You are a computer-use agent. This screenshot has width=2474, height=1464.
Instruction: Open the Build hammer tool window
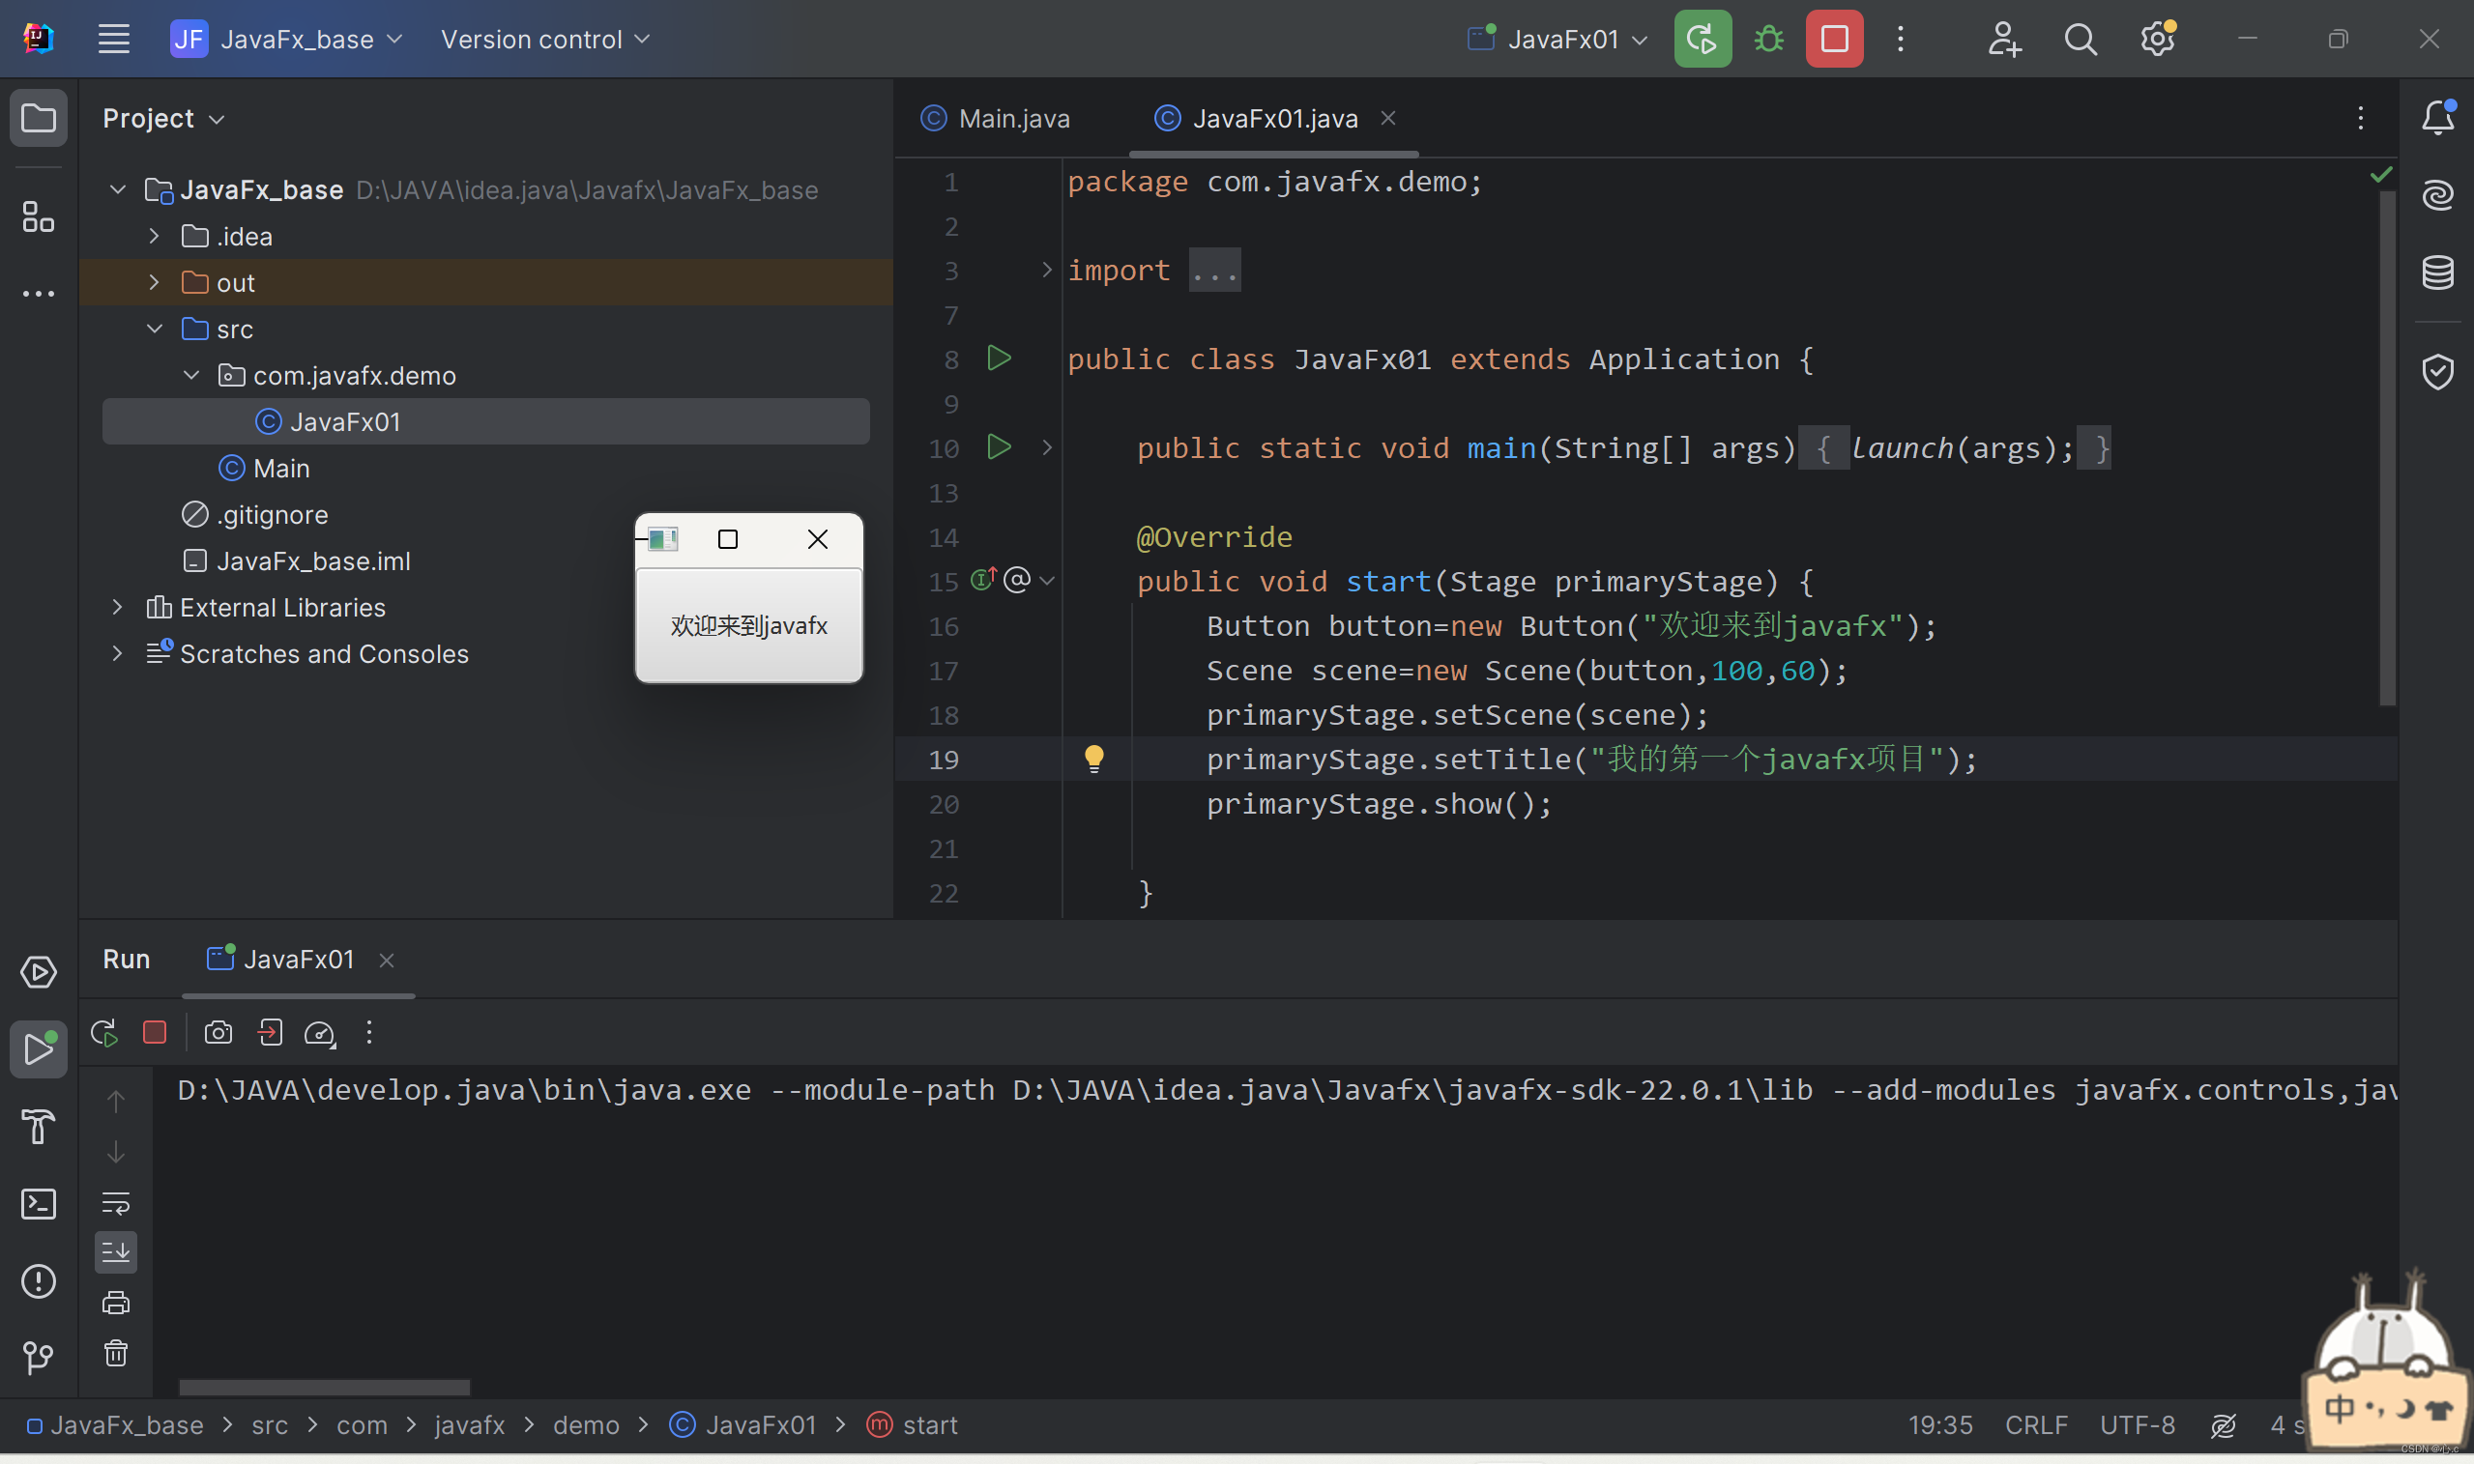[39, 1127]
